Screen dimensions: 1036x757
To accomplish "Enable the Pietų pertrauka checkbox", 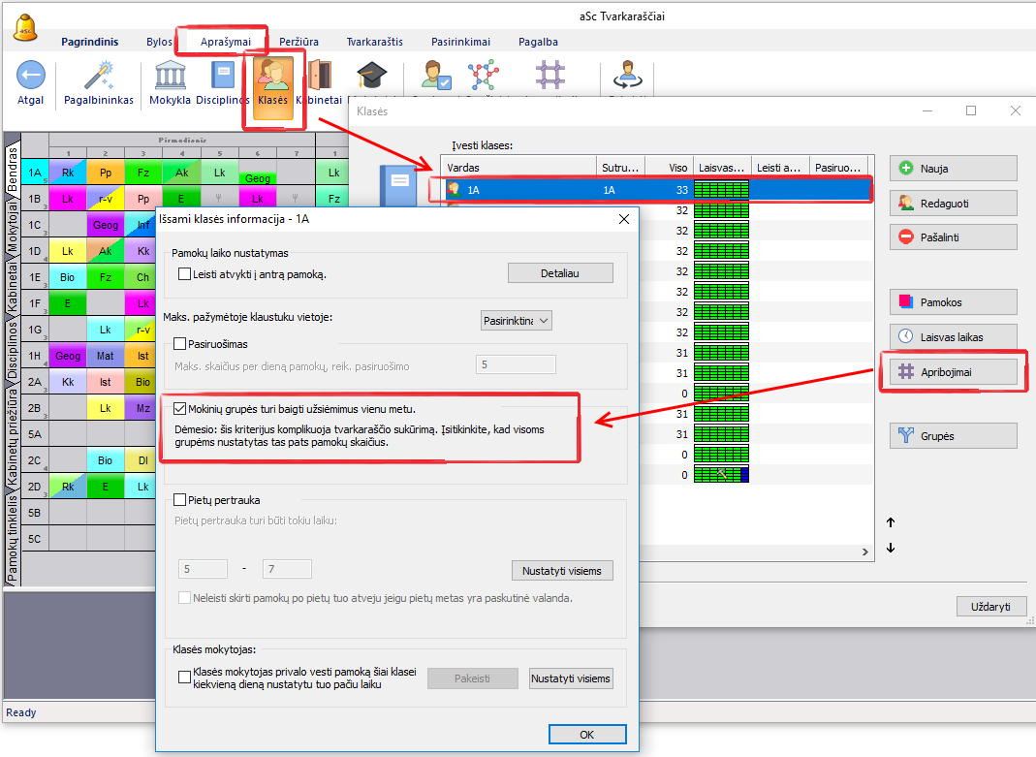I will 180,500.
